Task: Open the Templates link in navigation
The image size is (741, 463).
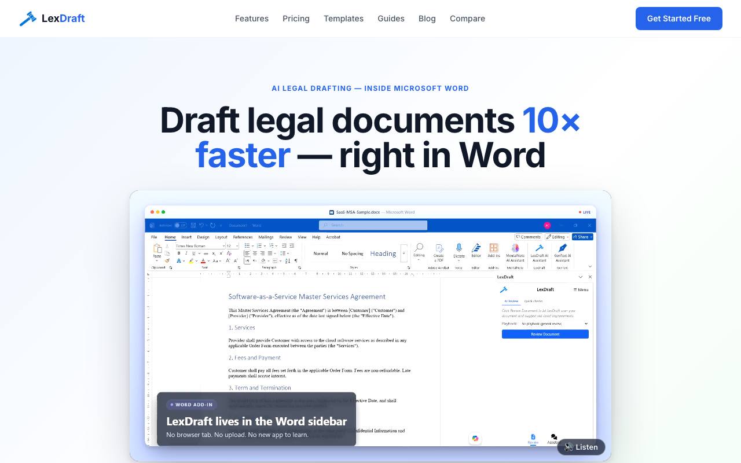Action: (343, 19)
